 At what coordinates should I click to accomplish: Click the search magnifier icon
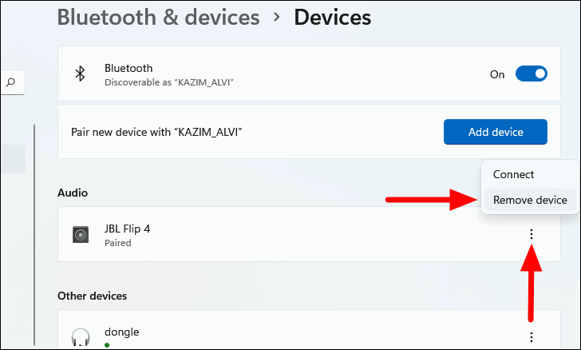coord(11,82)
